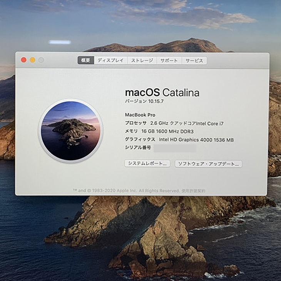Image resolution: width=281 pixels, height=281 pixels.
Task: Click the disabled gray zoom button
Action: (x=41, y=60)
